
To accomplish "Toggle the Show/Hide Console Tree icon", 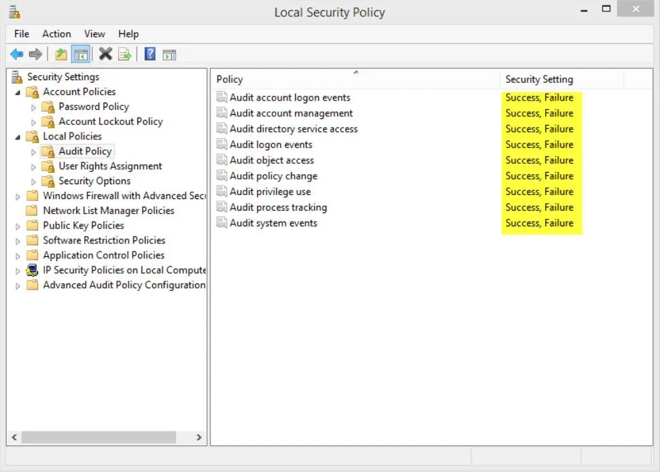I will [81, 54].
